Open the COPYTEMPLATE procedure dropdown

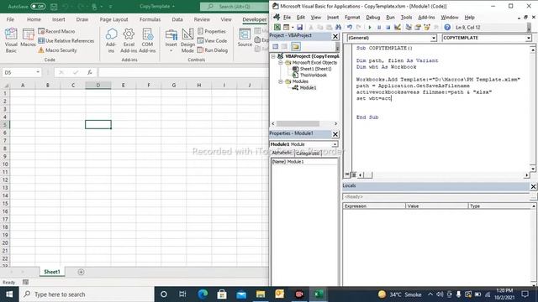[x=529, y=38]
